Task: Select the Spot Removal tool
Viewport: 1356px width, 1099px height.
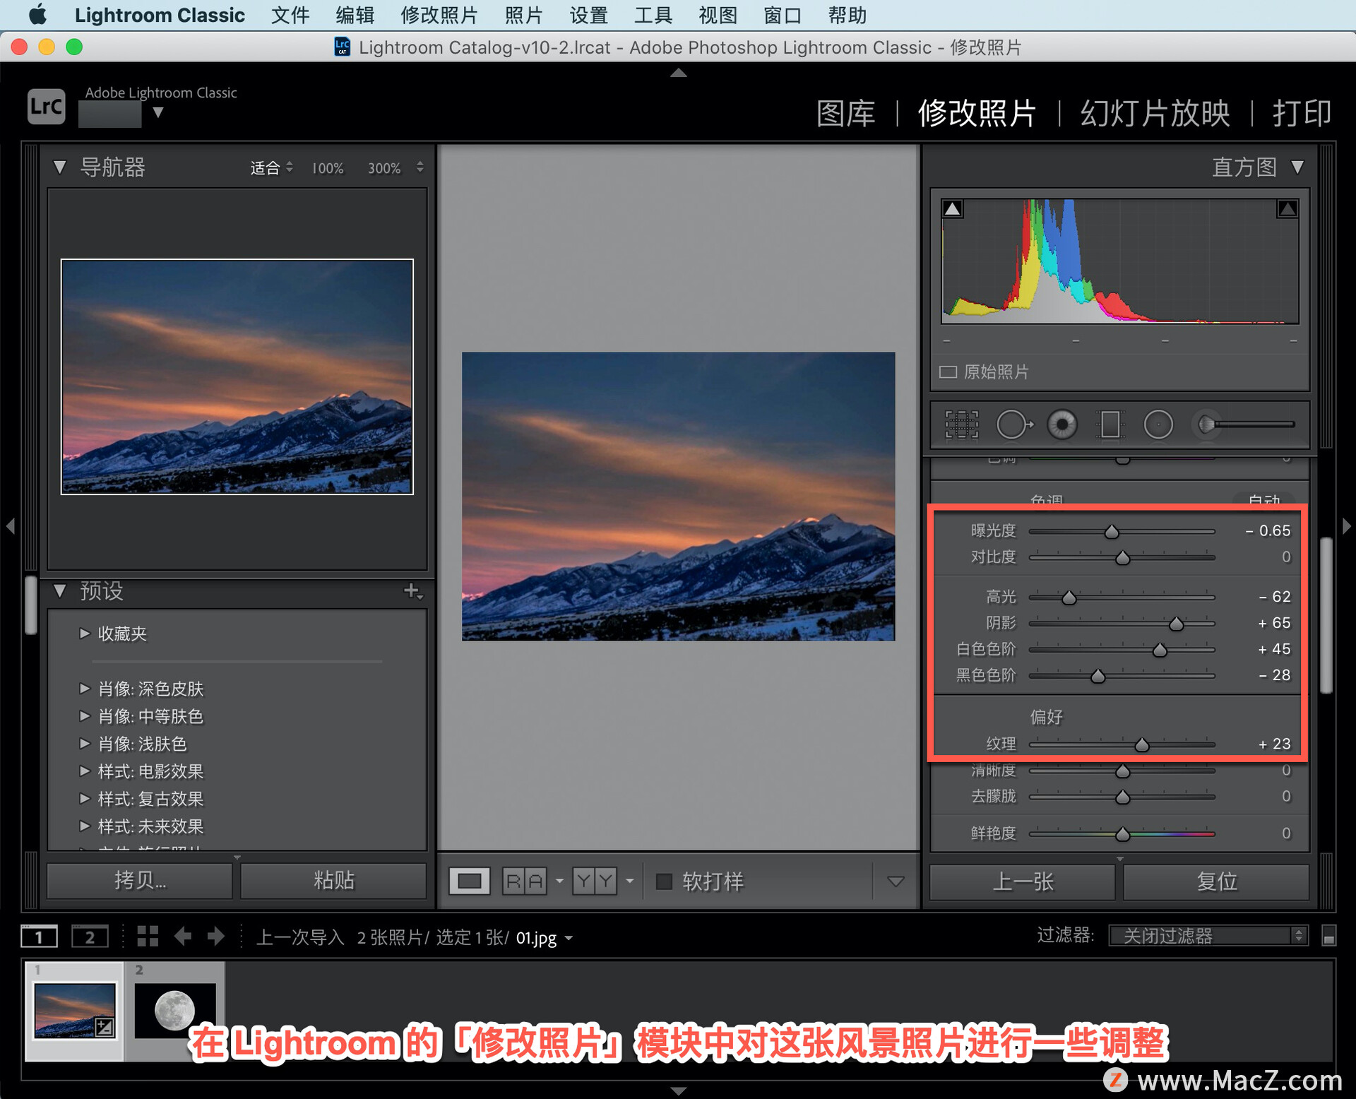Action: point(1013,424)
